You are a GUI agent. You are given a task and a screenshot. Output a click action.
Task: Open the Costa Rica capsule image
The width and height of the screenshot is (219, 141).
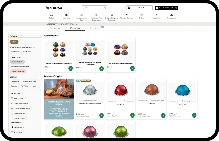tap(183, 90)
